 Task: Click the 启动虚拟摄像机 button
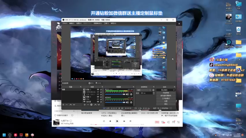point(166,96)
